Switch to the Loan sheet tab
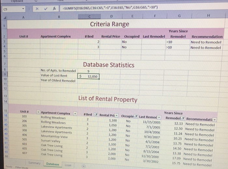Image resolution: width=228 pixels, height=169 pixels. pos(68,165)
